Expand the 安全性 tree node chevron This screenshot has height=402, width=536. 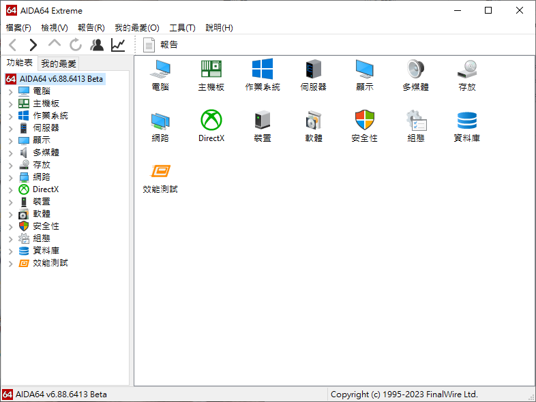11,227
